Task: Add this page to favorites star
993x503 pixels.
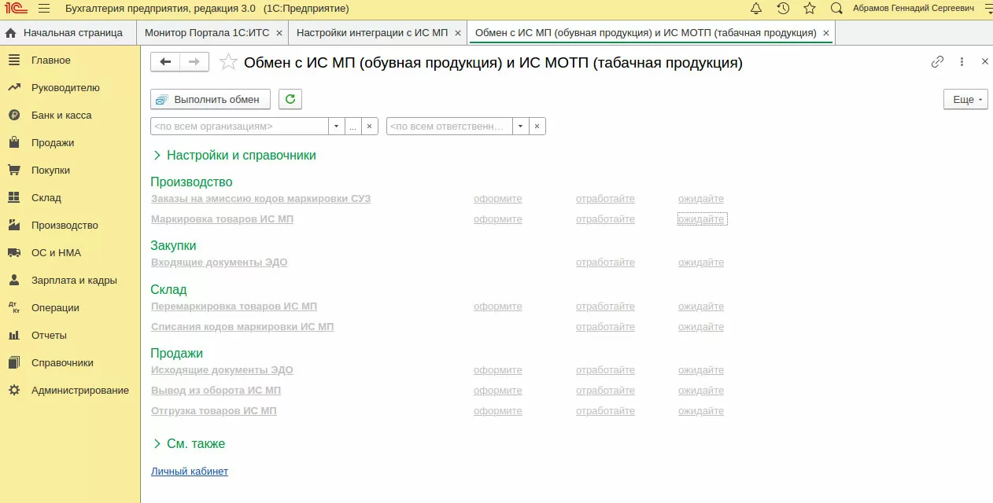Action: click(x=228, y=62)
